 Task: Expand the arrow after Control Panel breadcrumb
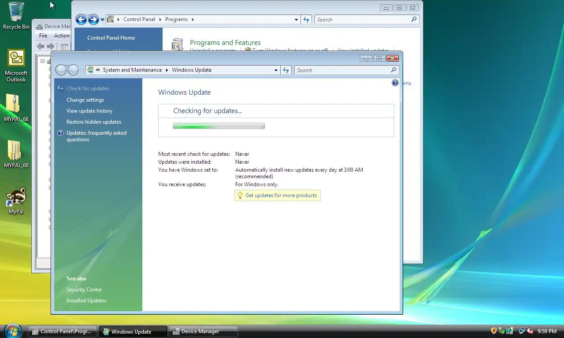(x=160, y=19)
